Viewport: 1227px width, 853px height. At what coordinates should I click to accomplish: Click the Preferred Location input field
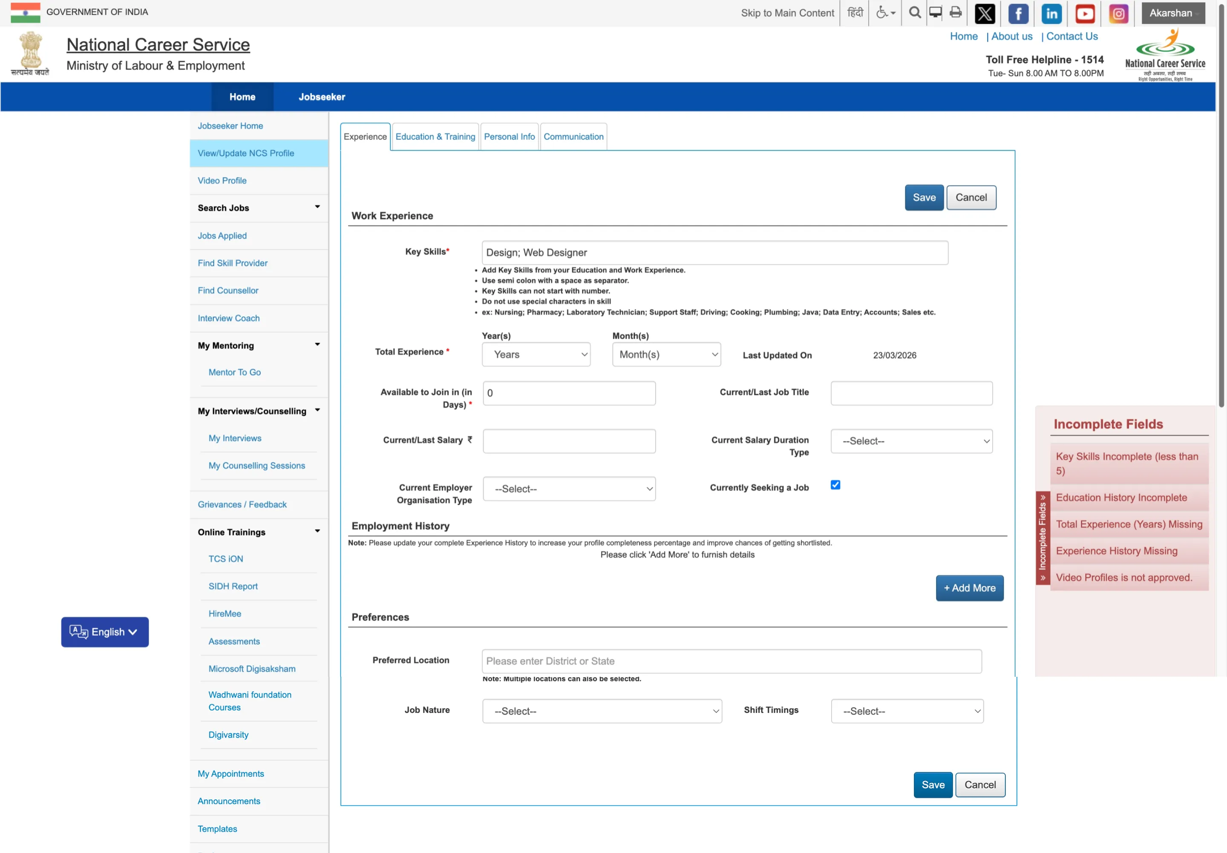tap(731, 661)
